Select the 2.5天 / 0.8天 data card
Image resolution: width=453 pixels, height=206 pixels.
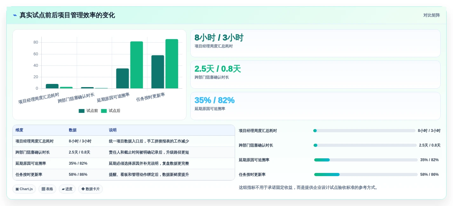(315, 74)
